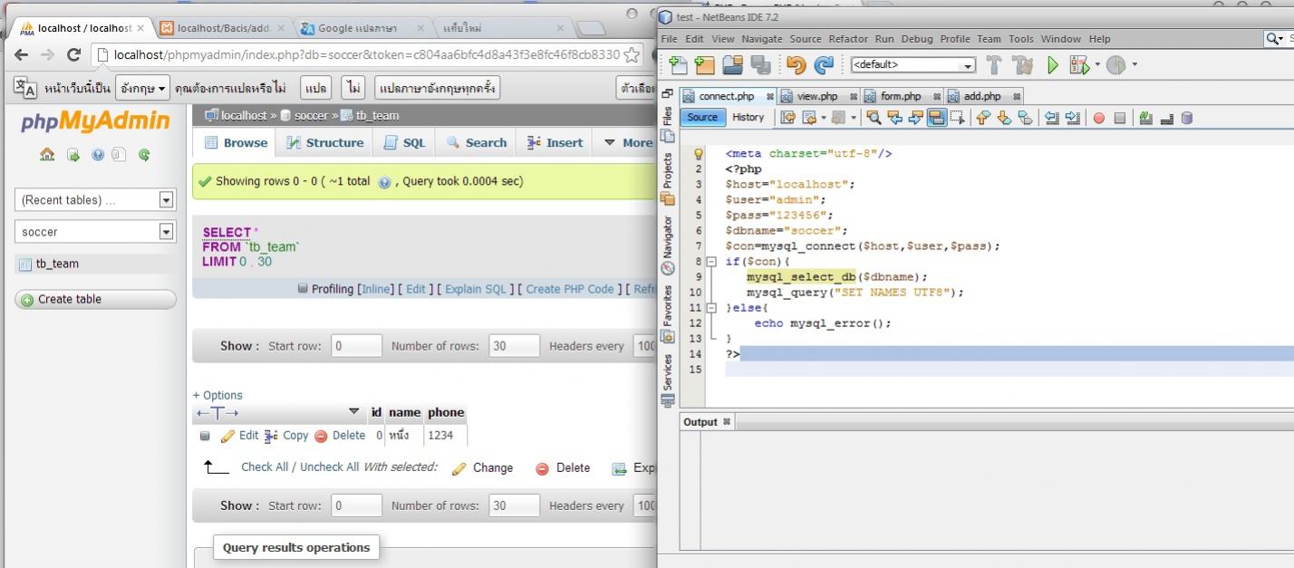Click the upper Number of rows field
Viewport: 1294px width, 568px height.
click(x=514, y=346)
